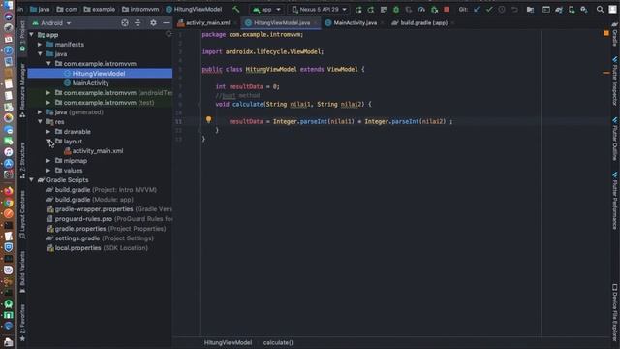Click the Collapse All icon in Project panel
Image resolution: width=620 pixels, height=349 pixels.
[138, 23]
